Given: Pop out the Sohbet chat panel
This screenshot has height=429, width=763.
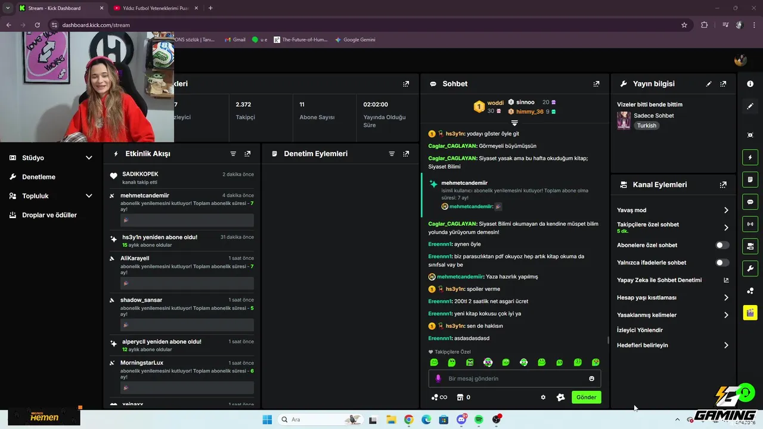Looking at the screenshot, I should (596, 84).
